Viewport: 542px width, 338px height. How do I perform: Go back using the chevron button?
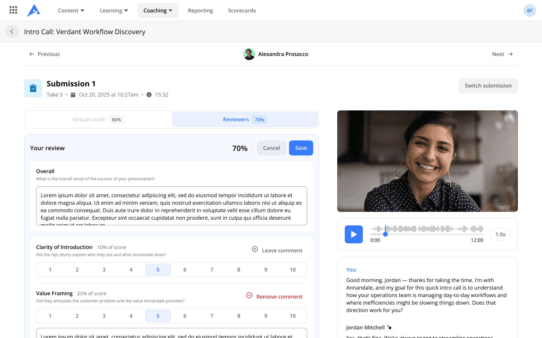click(12, 32)
